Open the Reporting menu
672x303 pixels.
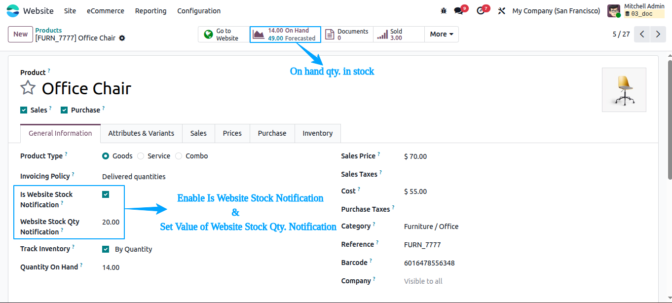pos(151,11)
